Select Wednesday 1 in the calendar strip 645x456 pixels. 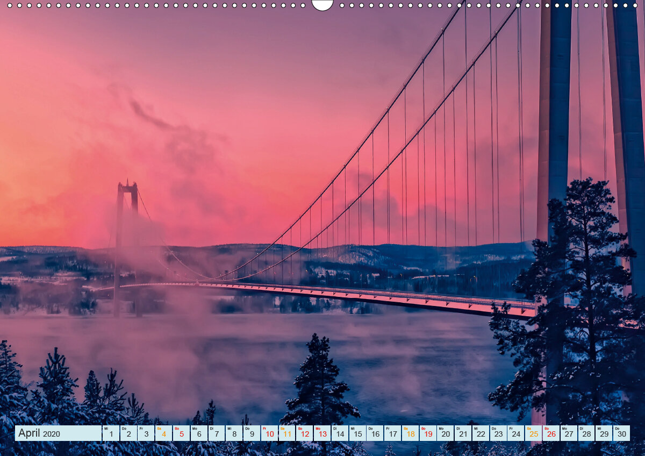tap(110, 433)
